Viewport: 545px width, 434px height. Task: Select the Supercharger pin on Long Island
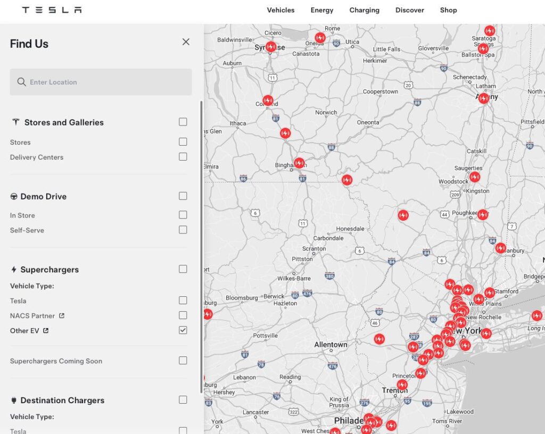click(537, 315)
